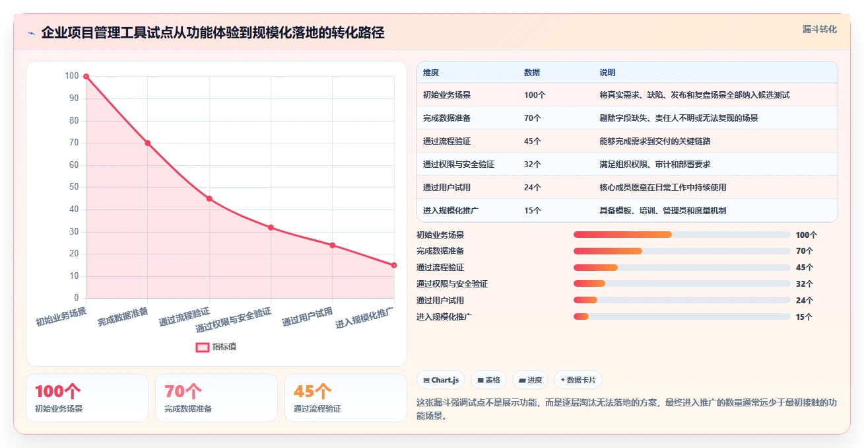The image size is (864, 448).
Task: Click description 具备模板、培训、管理员和度量机制
Action: pyautogui.click(x=663, y=211)
